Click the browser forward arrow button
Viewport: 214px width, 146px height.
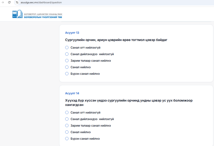click(x=3, y=3)
